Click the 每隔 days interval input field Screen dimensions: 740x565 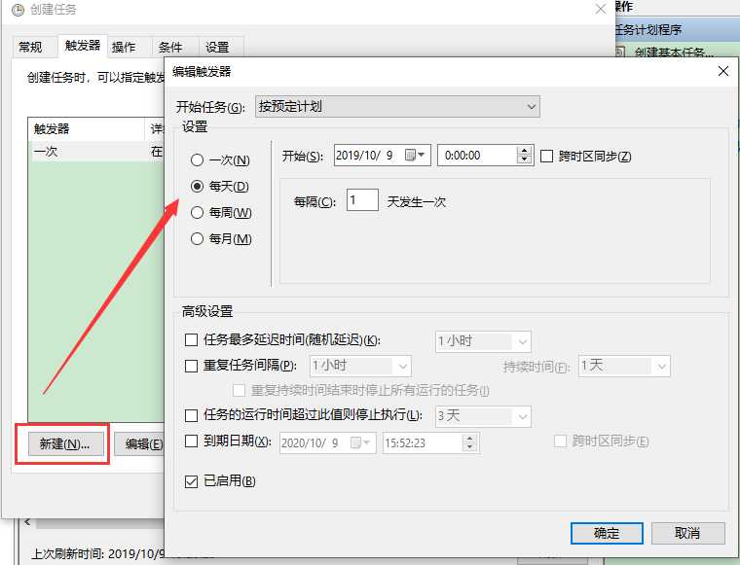pyautogui.click(x=362, y=199)
